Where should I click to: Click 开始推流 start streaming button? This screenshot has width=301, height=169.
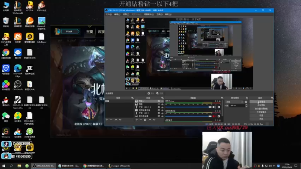pos(261,102)
